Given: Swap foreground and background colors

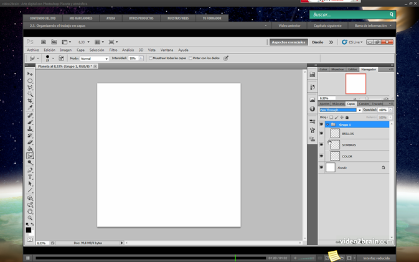Looking at the screenshot, I should 32,224.
